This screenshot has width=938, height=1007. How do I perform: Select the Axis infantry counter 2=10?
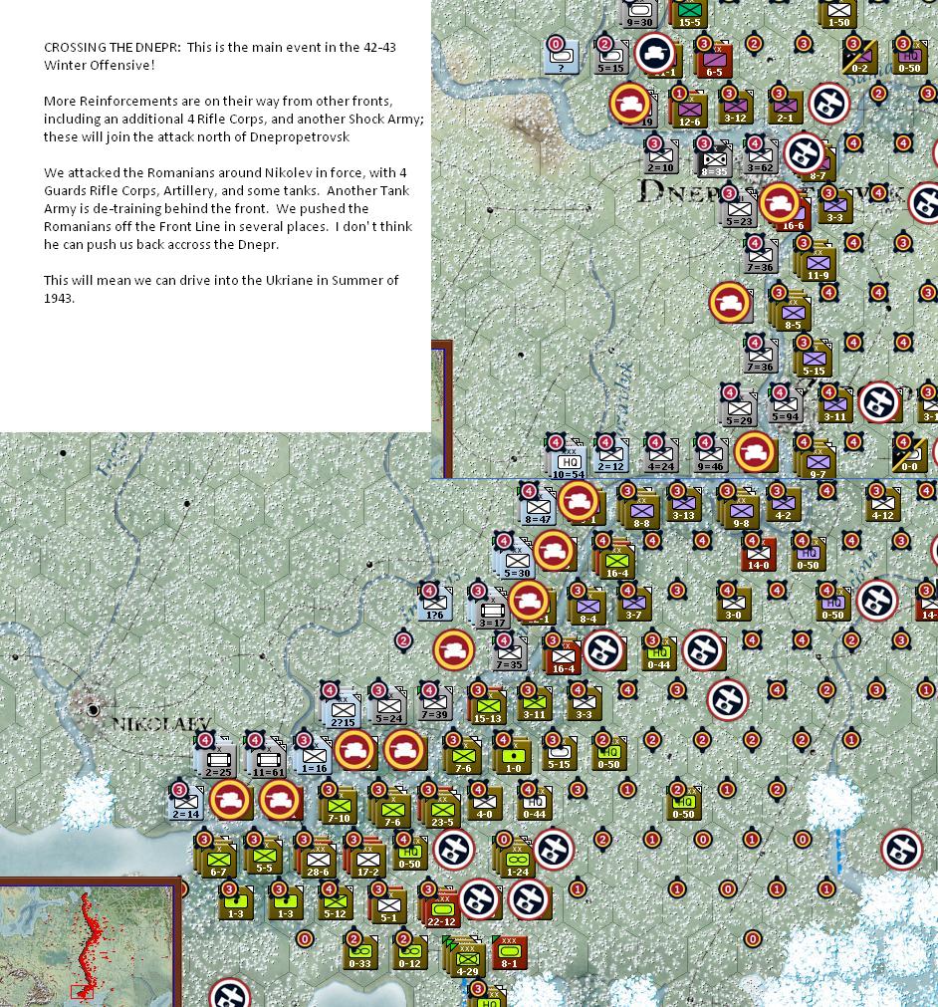(x=660, y=157)
